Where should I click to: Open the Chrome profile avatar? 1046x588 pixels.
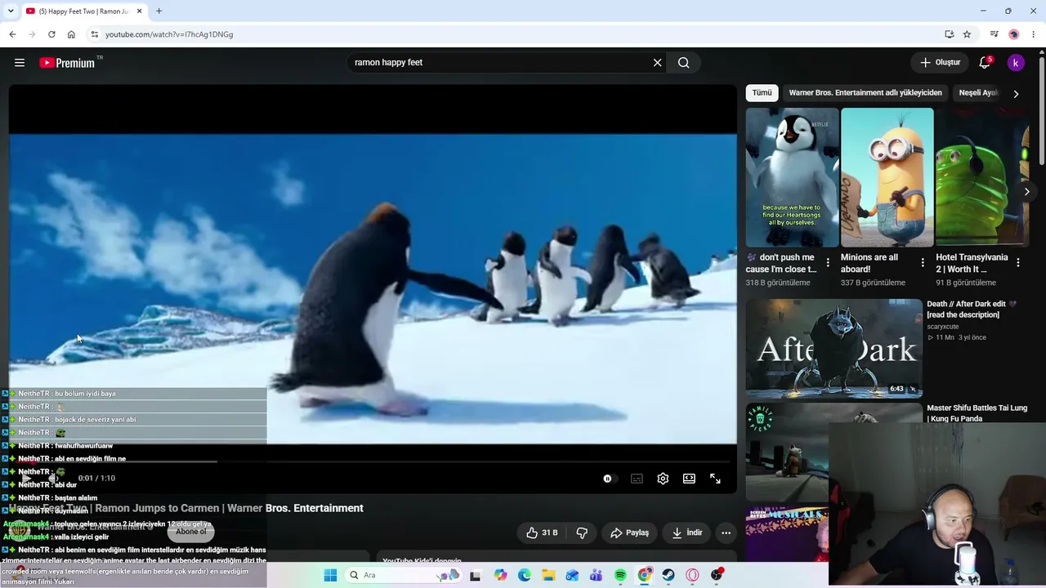click(x=1014, y=34)
